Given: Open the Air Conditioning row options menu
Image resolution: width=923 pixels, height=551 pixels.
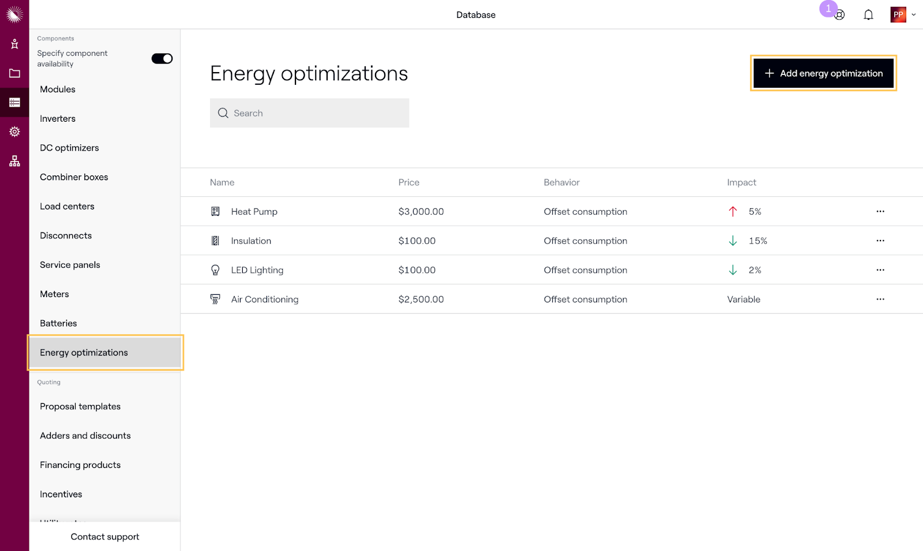Looking at the screenshot, I should pyautogui.click(x=880, y=299).
